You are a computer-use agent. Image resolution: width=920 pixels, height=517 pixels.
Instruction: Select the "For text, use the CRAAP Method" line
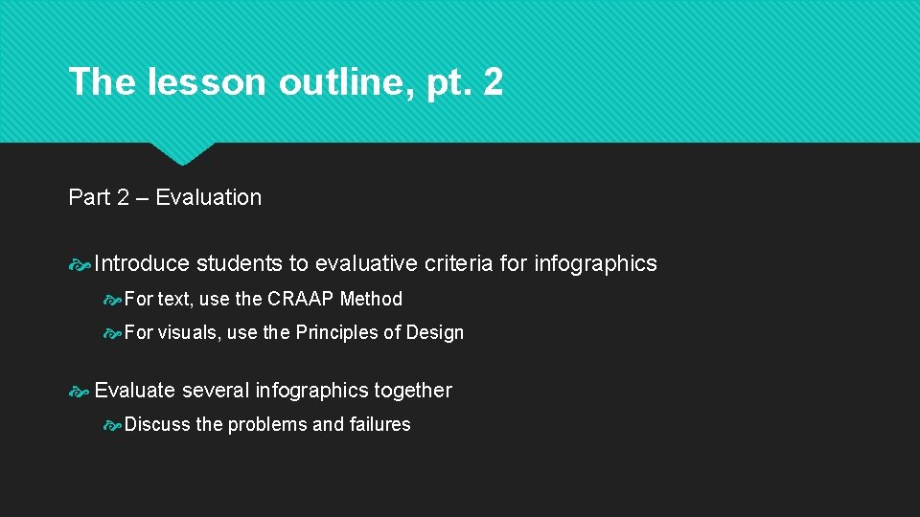click(x=264, y=299)
